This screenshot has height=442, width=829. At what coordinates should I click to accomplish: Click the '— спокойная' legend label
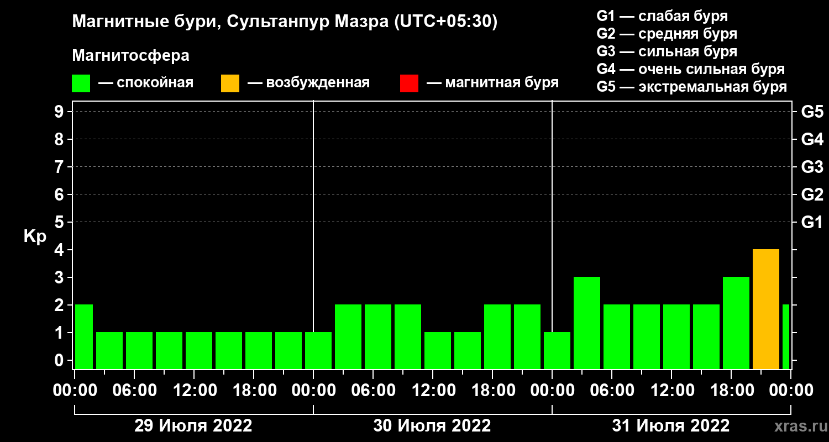tap(146, 83)
